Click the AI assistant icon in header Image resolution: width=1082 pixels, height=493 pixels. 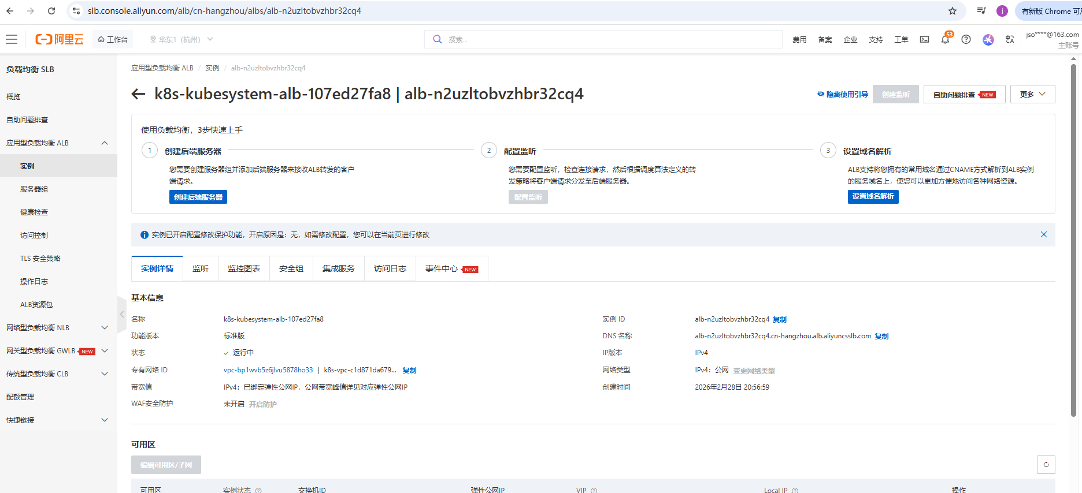coord(988,39)
